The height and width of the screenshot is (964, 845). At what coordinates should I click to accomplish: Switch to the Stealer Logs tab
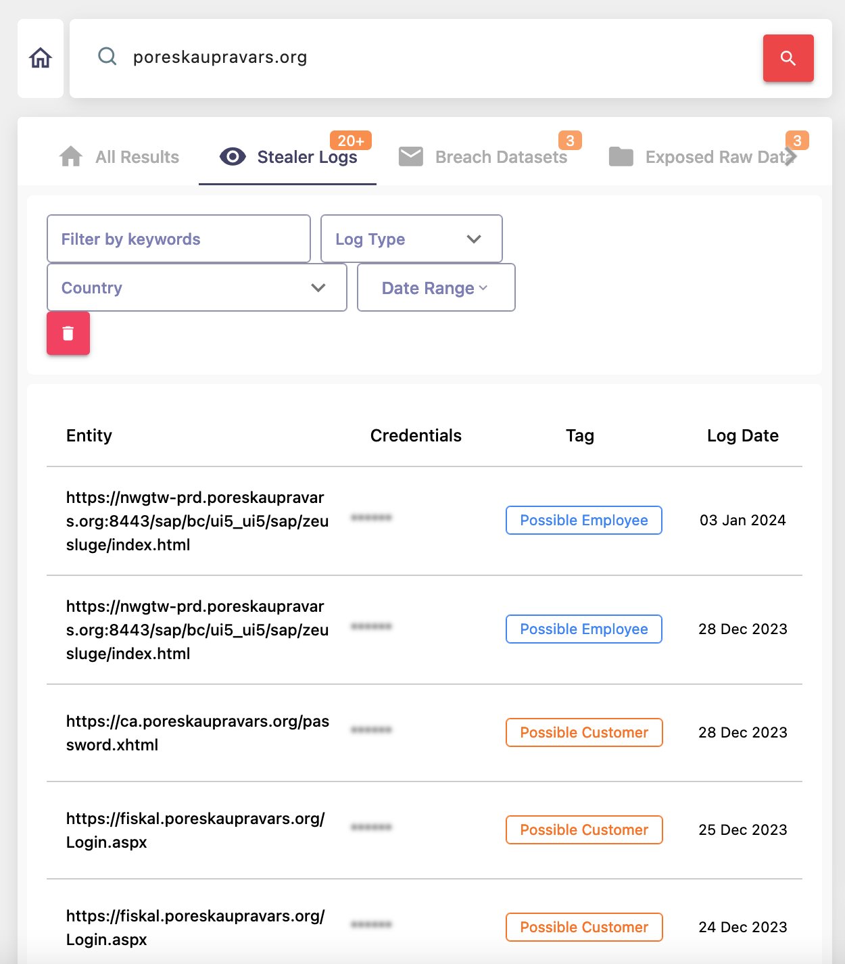tap(288, 157)
